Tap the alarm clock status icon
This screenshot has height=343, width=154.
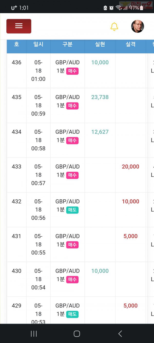[x=111, y=8]
